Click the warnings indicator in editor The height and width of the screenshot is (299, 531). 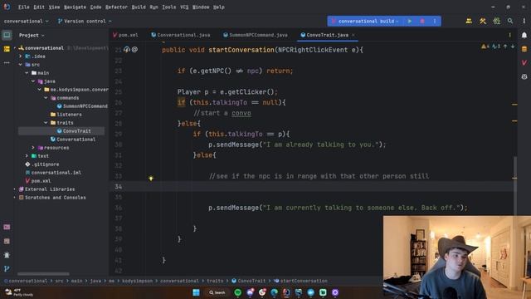point(485,47)
